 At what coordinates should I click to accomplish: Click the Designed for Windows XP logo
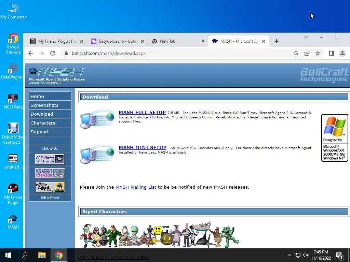coord(335,138)
